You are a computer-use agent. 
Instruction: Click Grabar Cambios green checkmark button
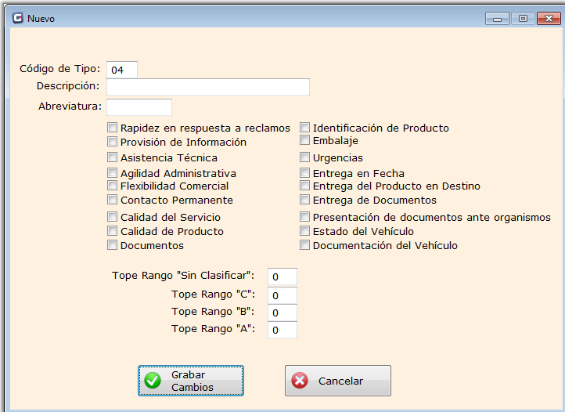191,381
